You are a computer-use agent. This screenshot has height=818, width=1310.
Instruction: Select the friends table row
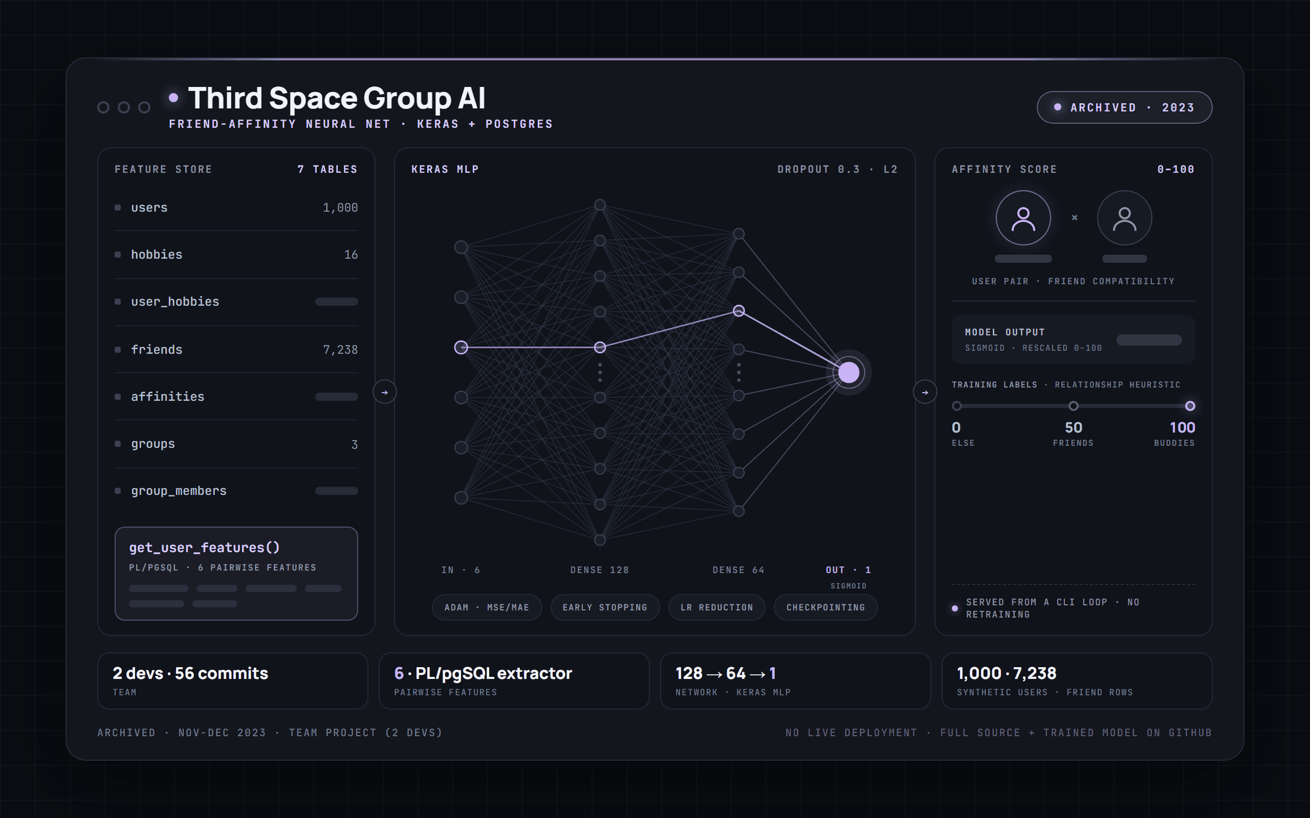236,350
